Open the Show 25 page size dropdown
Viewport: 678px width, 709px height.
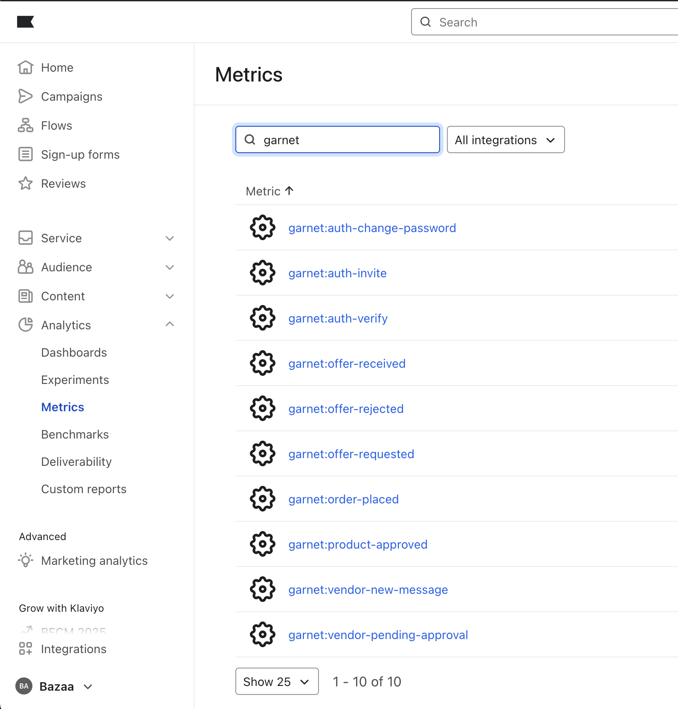(277, 682)
